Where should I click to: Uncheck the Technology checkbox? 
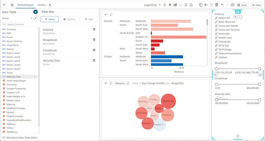tap(216, 50)
